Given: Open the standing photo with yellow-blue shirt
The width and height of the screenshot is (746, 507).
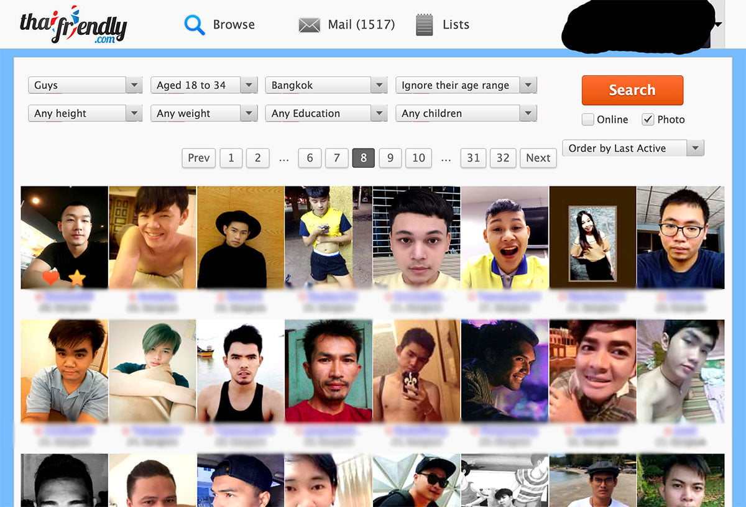Looking at the screenshot, I should coord(328,237).
